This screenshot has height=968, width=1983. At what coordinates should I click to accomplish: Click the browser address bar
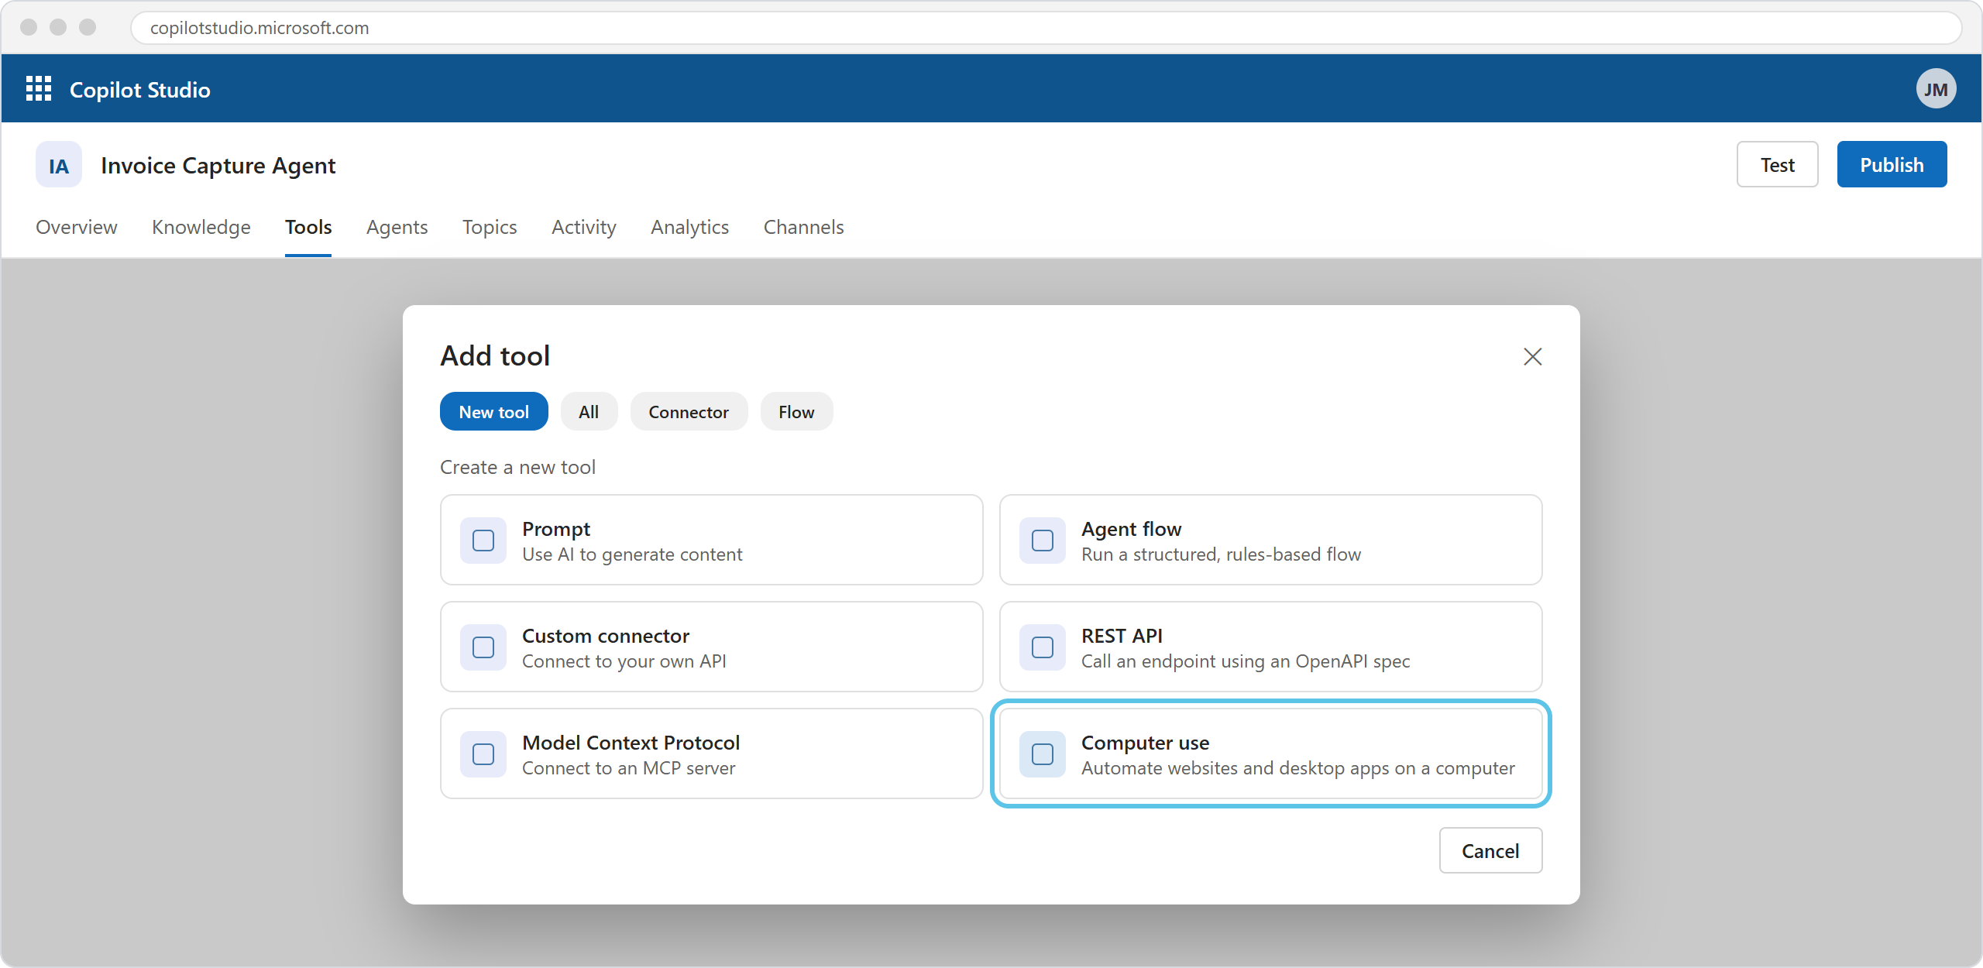[x=1046, y=28]
